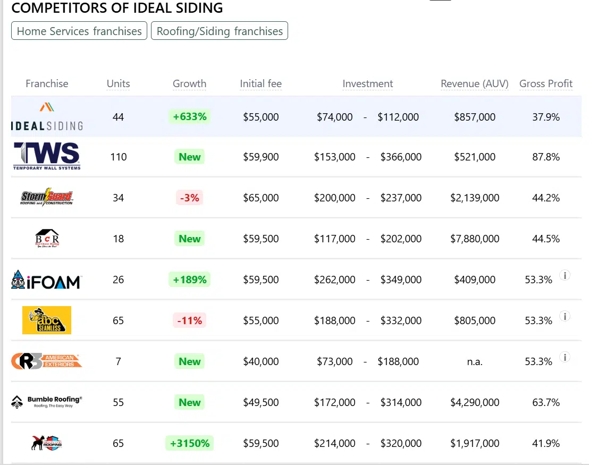Click the Revenue (AUV) column header
The image size is (589, 465).
[x=474, y=83]
